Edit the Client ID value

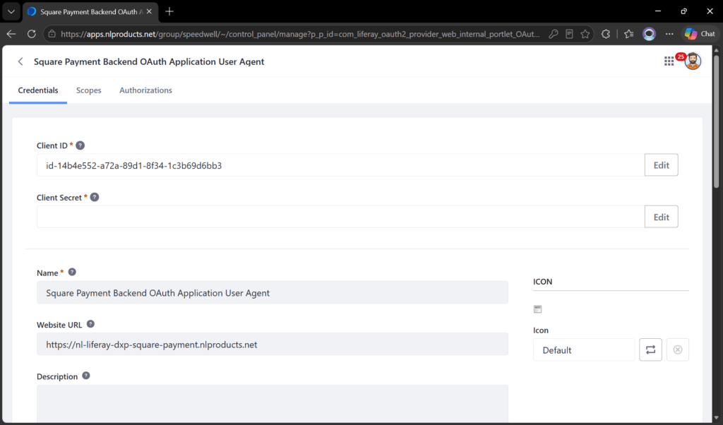661,165
